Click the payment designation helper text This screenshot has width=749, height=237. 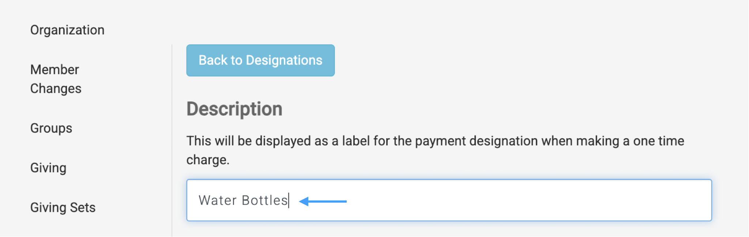tap(435, 141)
